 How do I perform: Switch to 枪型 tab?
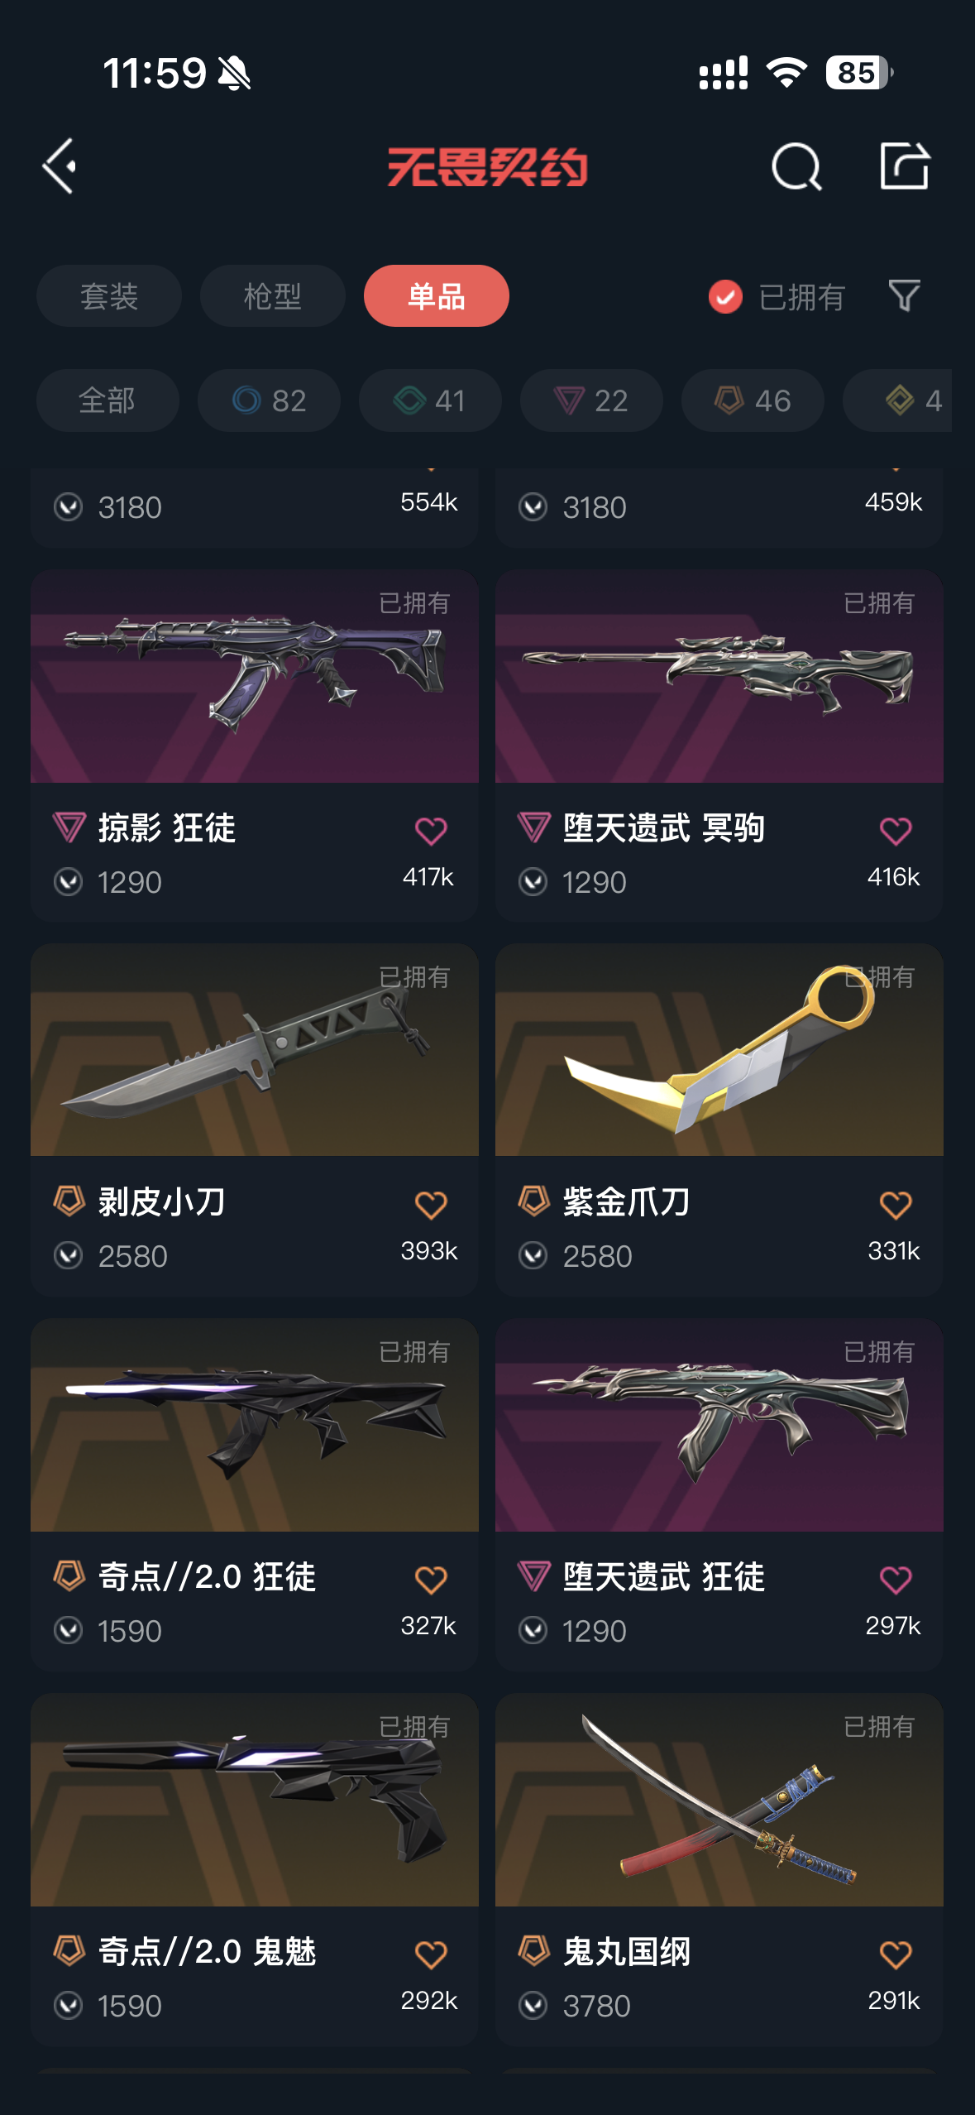(273, 296)
